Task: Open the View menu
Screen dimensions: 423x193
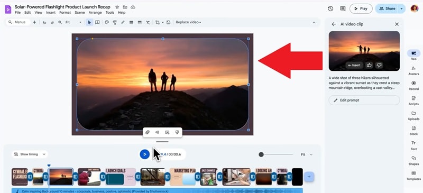Action: tap(38, 12)
